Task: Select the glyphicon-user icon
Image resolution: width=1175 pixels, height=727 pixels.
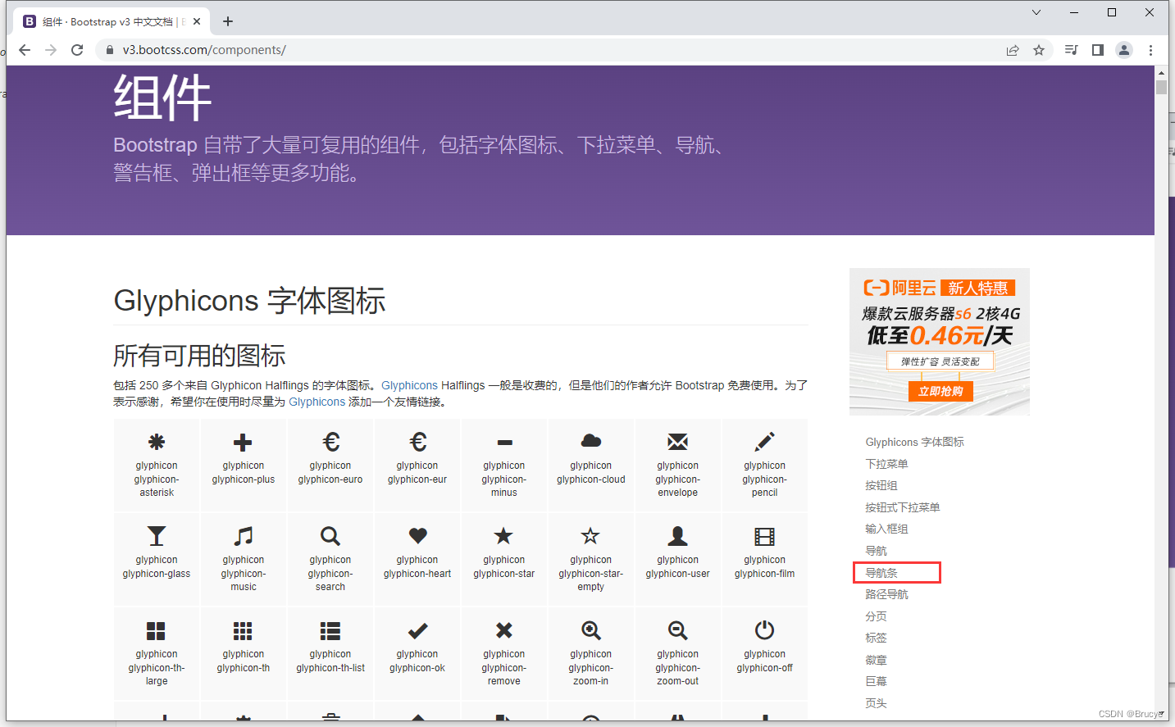Action: 678,536
